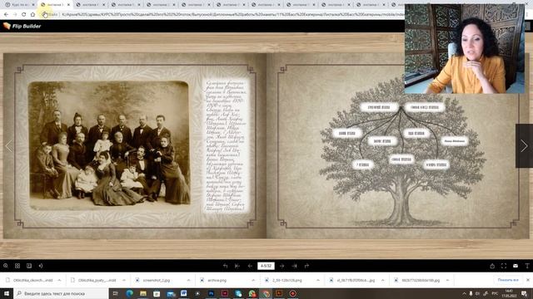Switch to the first browser tab titled Курс
The height and width of the screenshot is (299, 533).
[x=19, y=5]
